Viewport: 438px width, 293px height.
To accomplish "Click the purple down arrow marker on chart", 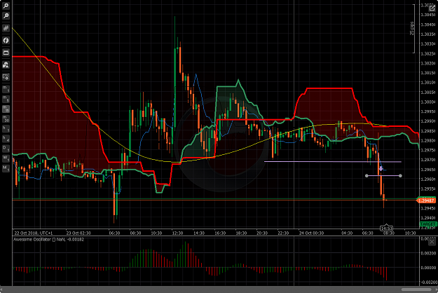I will 381,169.
